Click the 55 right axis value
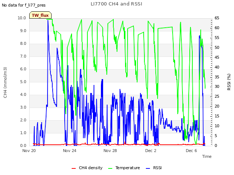Viewport: 234px width, 175px height. click(x=217, y=38)
